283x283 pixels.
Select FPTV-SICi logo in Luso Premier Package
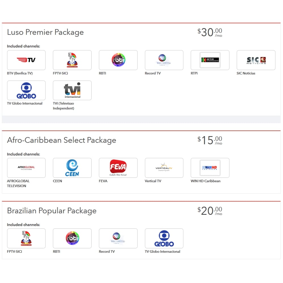click(72, 60)
